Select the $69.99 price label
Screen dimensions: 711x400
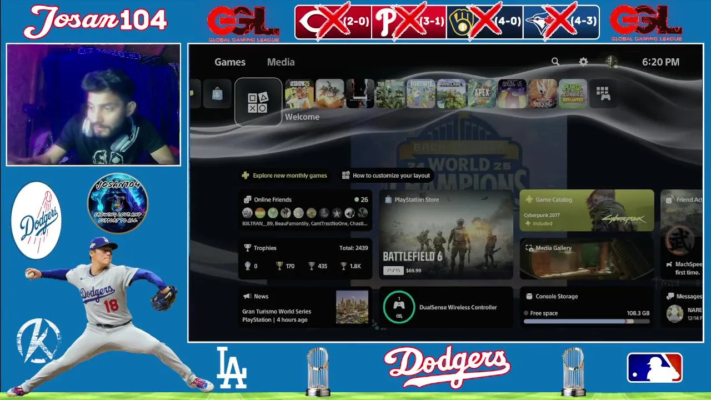click(413, 271)
